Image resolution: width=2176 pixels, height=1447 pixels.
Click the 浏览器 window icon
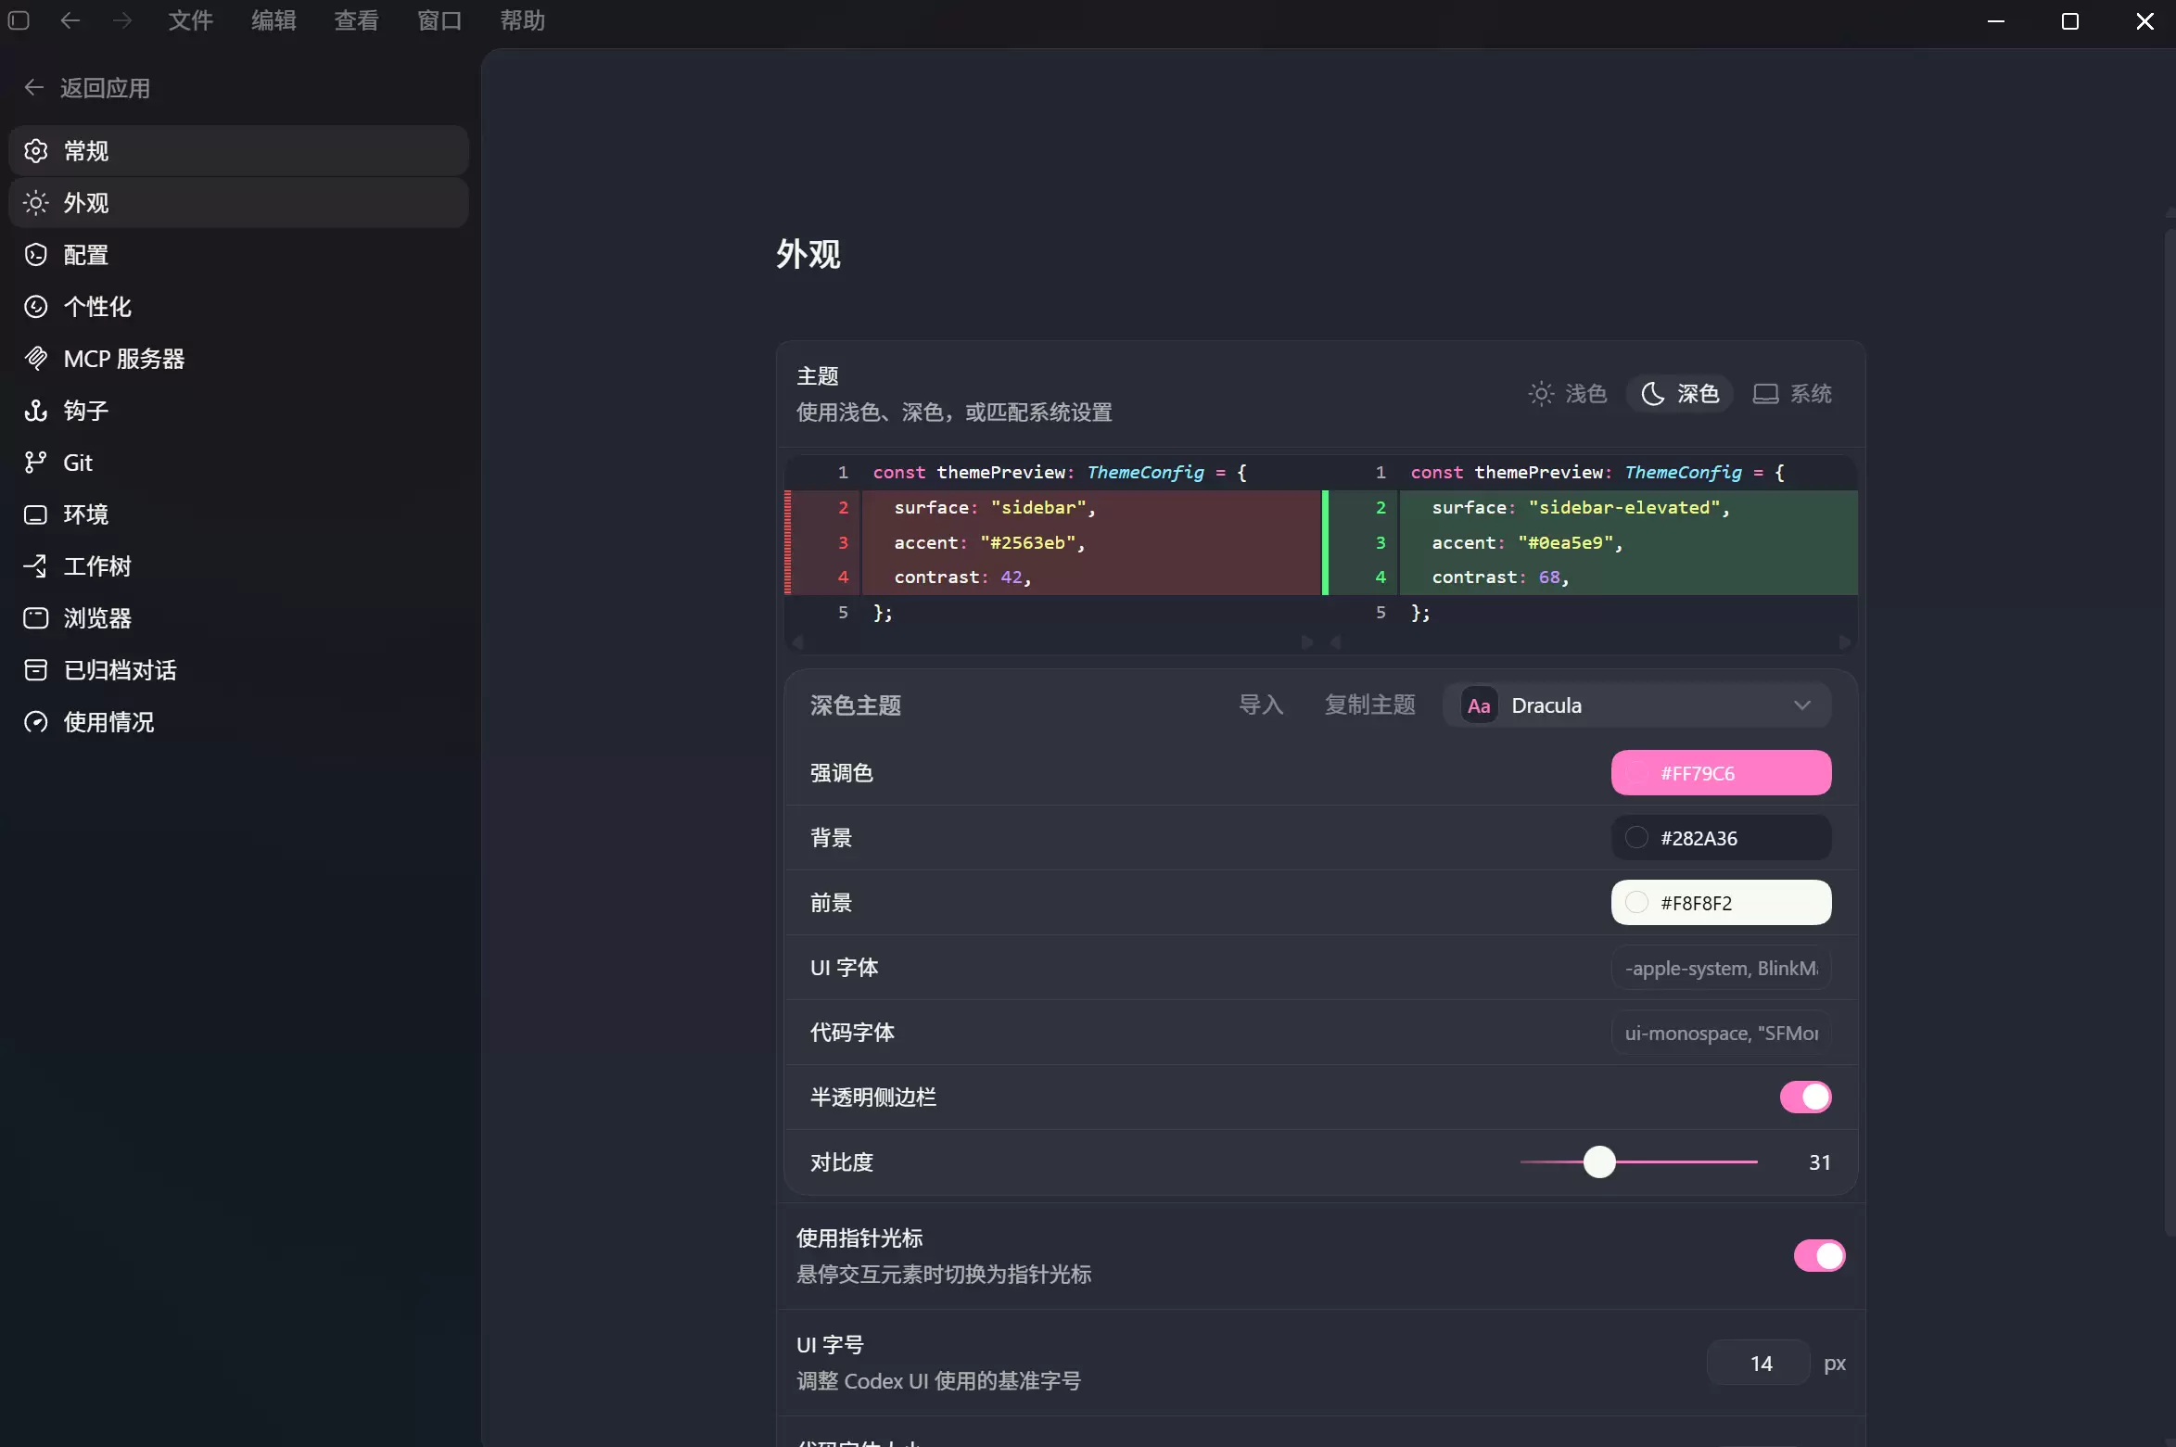(35, 618)
